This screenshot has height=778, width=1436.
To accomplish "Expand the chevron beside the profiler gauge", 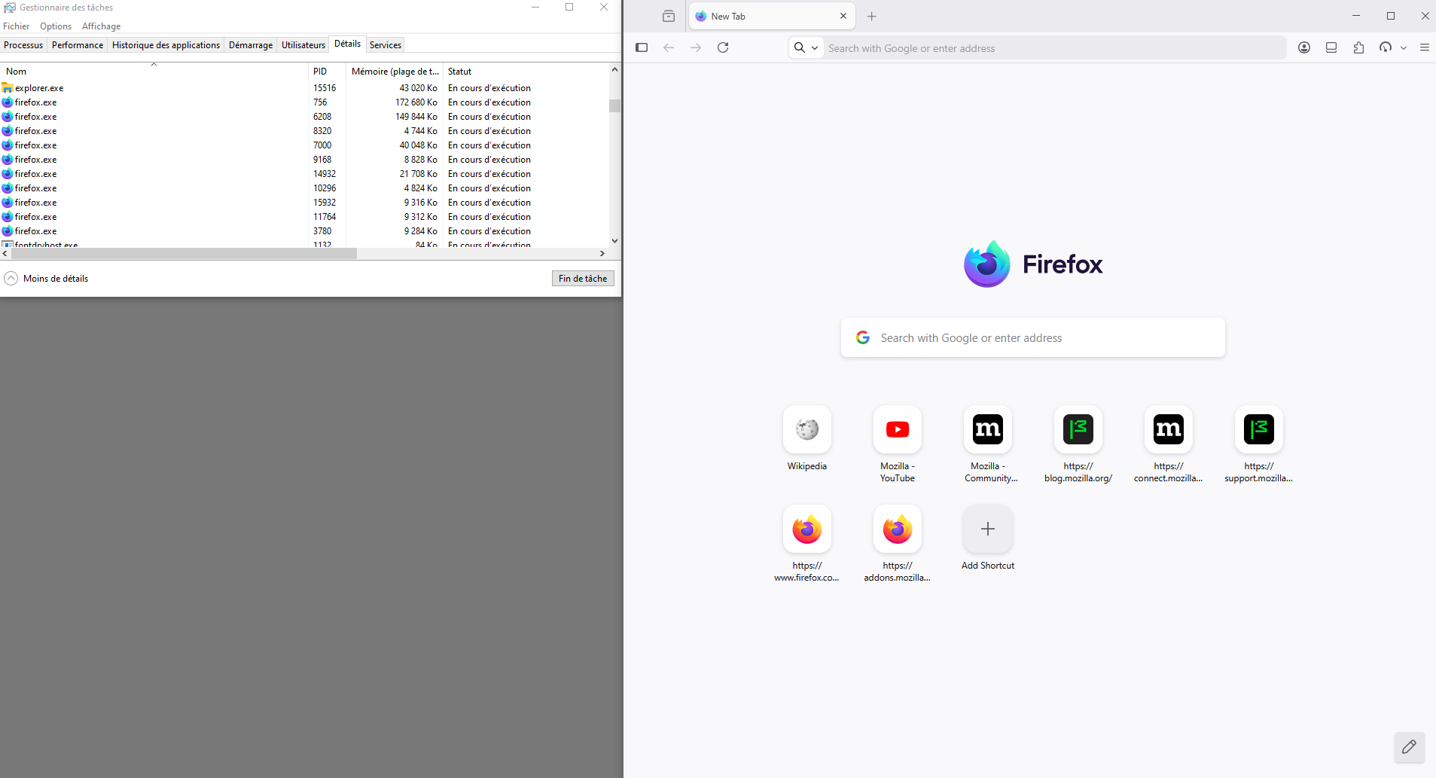I will tap(1404, 47).
